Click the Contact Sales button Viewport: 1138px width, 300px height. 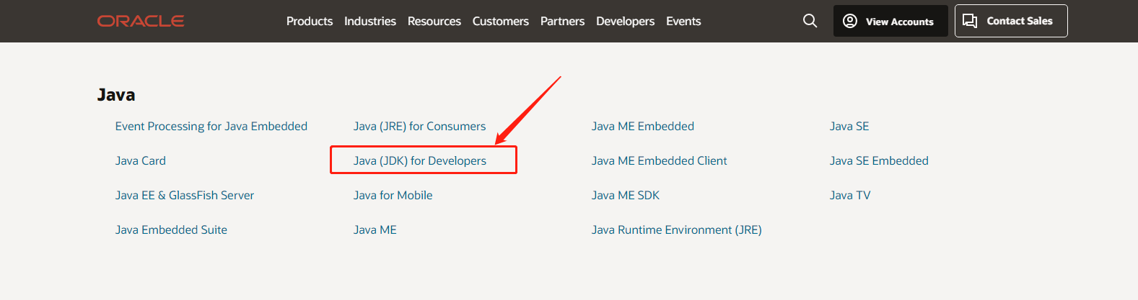tap(1011, 21)
